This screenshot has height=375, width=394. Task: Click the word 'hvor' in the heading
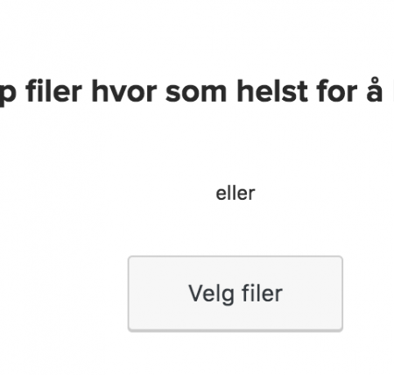(124, 91)
